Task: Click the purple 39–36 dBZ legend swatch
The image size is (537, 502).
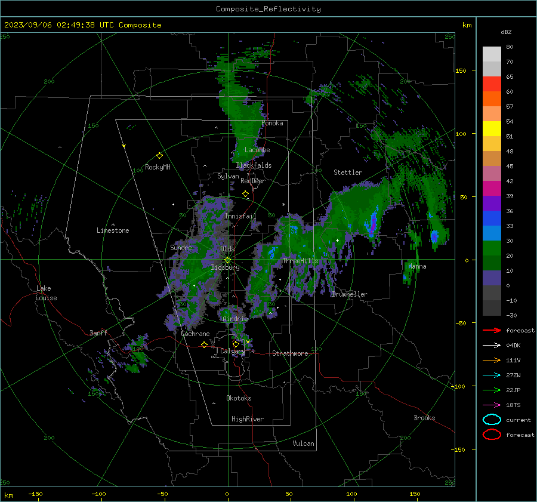Action: click(x=492, y=204)
